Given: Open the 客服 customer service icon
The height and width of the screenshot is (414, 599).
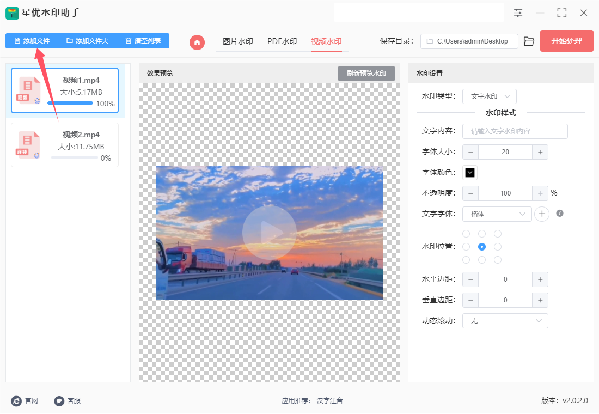Looking at the screenshot, I should [x=59, y=400].
